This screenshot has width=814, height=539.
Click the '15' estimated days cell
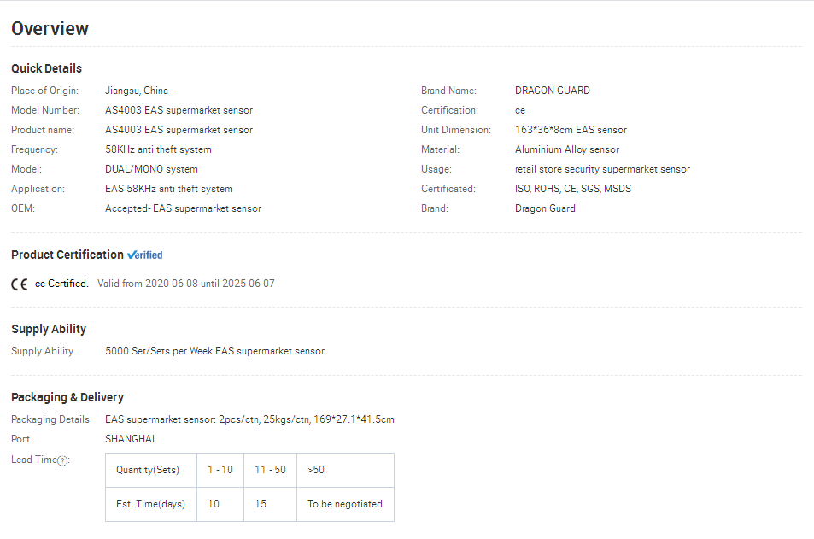[x=270, y=504]
